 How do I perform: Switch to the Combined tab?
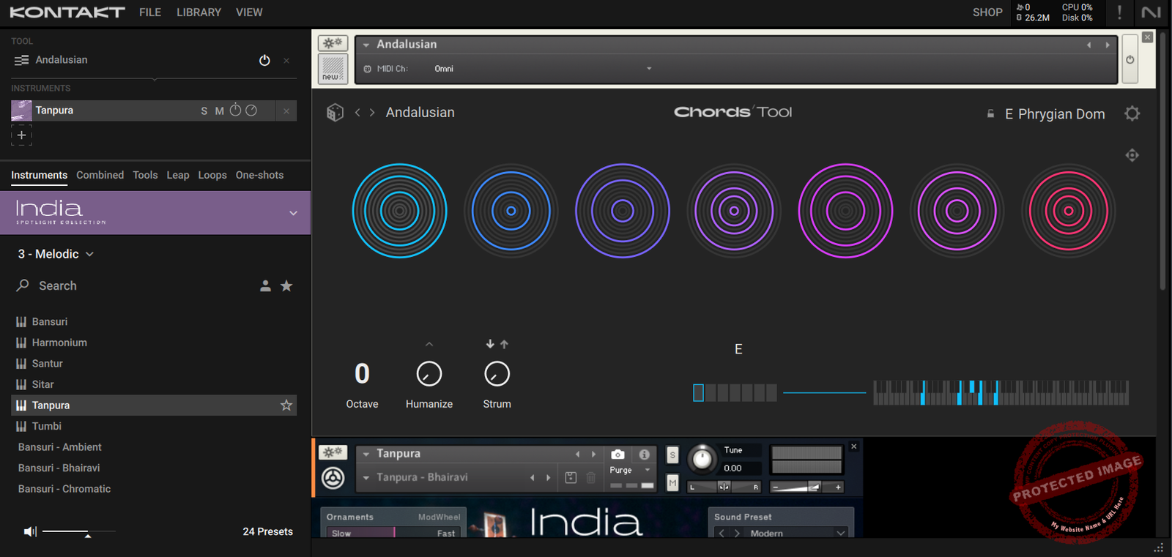[100, 175]
